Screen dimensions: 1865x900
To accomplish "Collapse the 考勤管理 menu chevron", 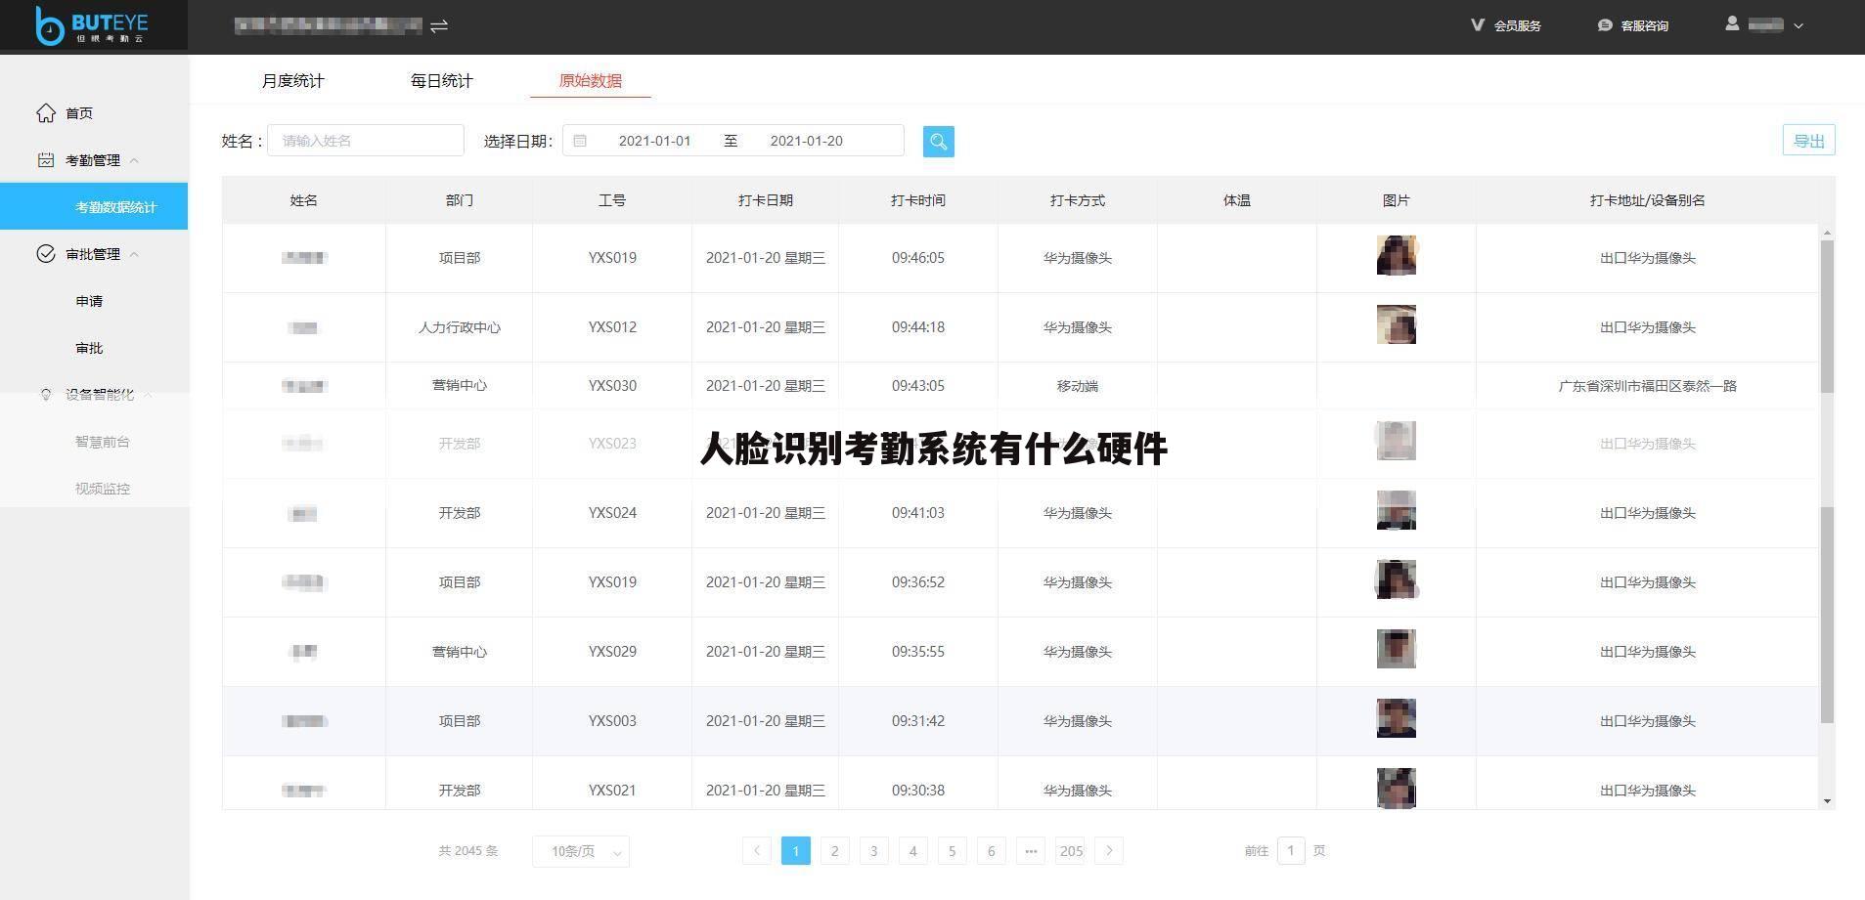I will (134, 160).
